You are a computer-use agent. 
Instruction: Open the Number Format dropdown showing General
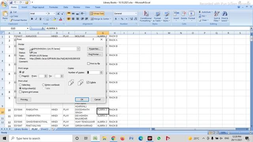point(136,13)
